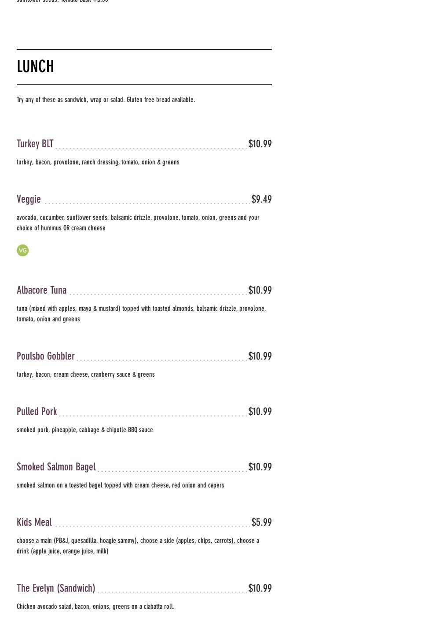Click the Kids Meal choices description
Image resolution: width=425 pixels, height=633 pixels.
pos(138,546)
